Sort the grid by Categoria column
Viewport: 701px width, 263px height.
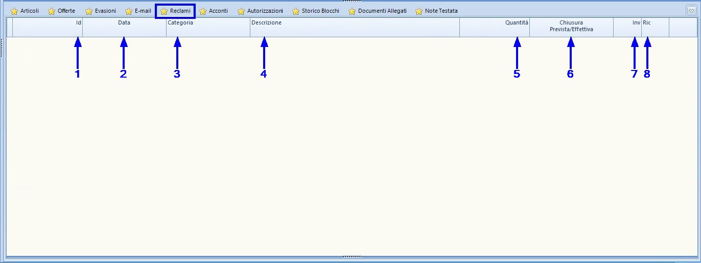point(208,27)
